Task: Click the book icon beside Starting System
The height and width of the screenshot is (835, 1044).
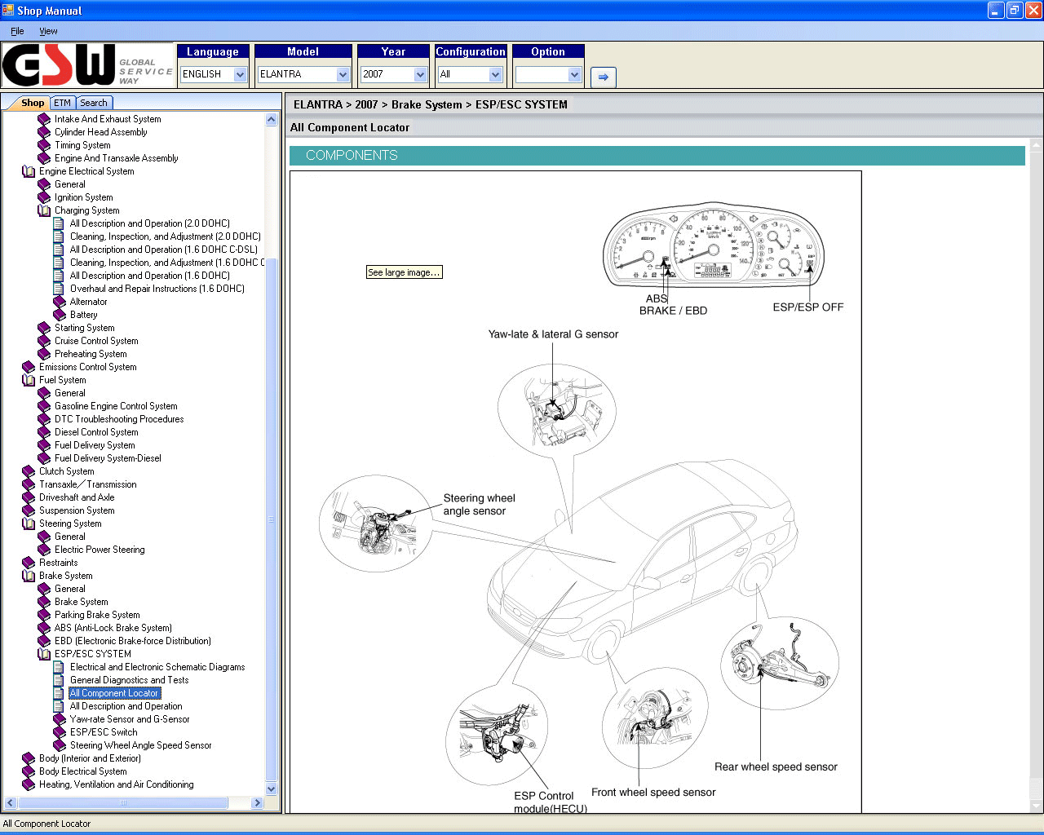Action: coord(44,328)
